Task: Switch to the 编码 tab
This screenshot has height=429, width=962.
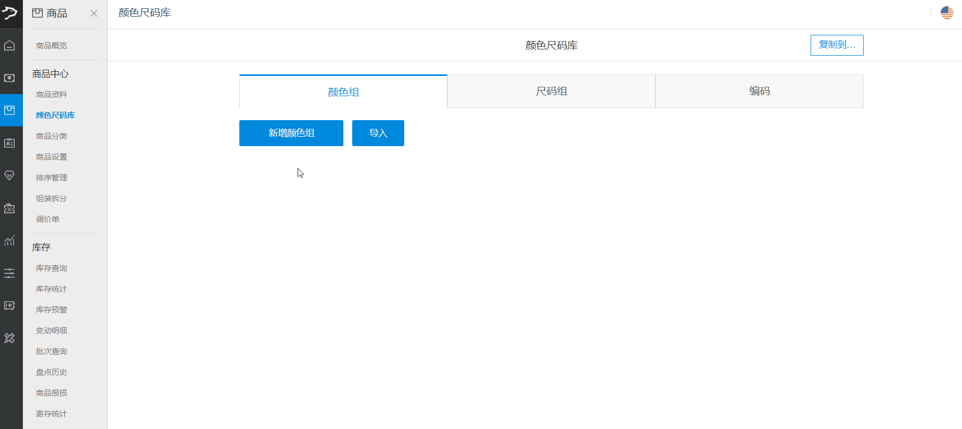Action: point(760,91)
